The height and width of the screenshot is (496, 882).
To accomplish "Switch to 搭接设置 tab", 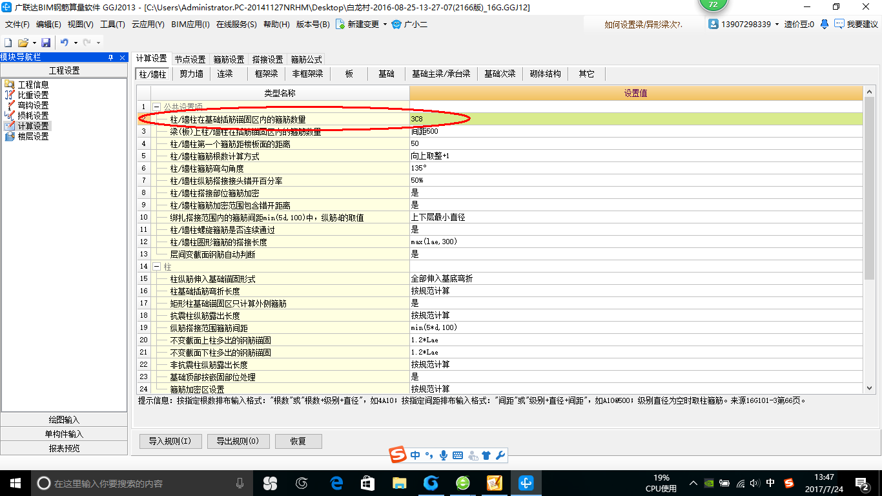I will [x=267, y=59].
